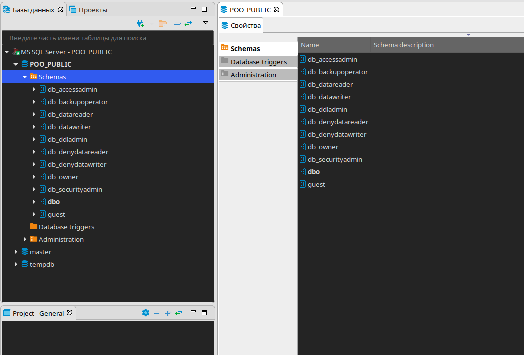Expand the Administration folder in tree
Screen dimensions: 524x355
pyautogui.click(x=25, y=239)
